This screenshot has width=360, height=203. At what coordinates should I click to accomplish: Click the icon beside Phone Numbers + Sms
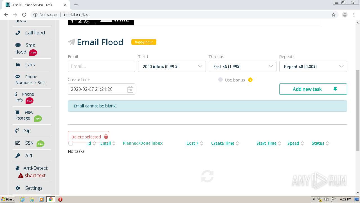18,77
